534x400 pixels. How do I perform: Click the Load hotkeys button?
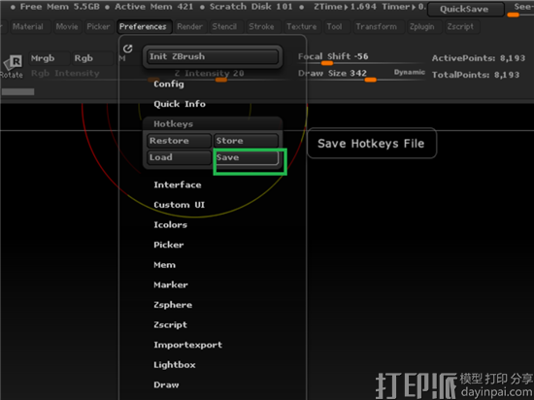point(179,157)
